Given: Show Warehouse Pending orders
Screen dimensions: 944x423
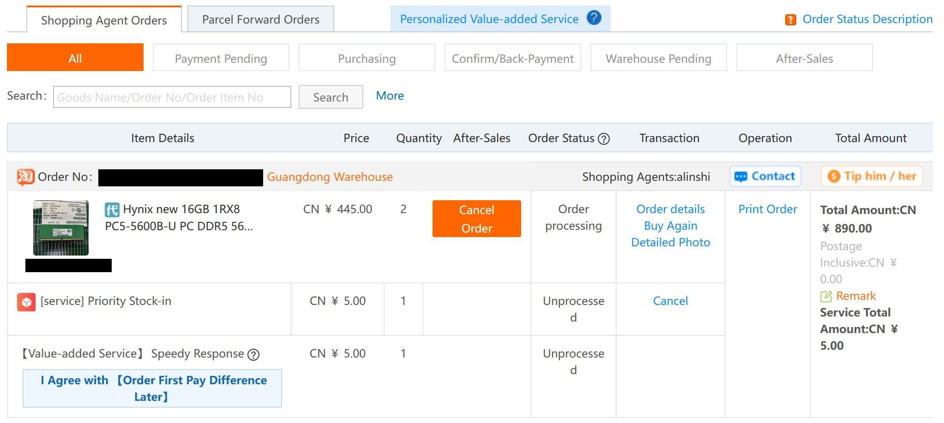Looking at the screenshot, I should coord(658,58).
